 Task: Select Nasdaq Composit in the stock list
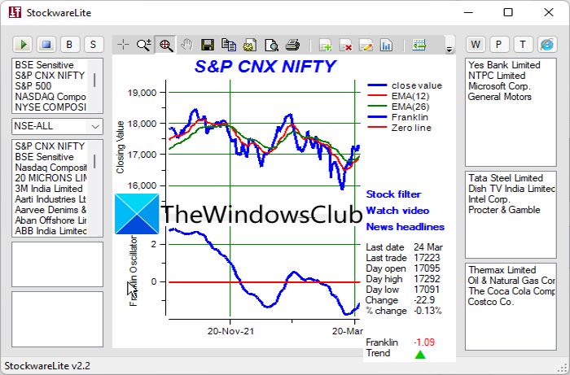(50, 168)
